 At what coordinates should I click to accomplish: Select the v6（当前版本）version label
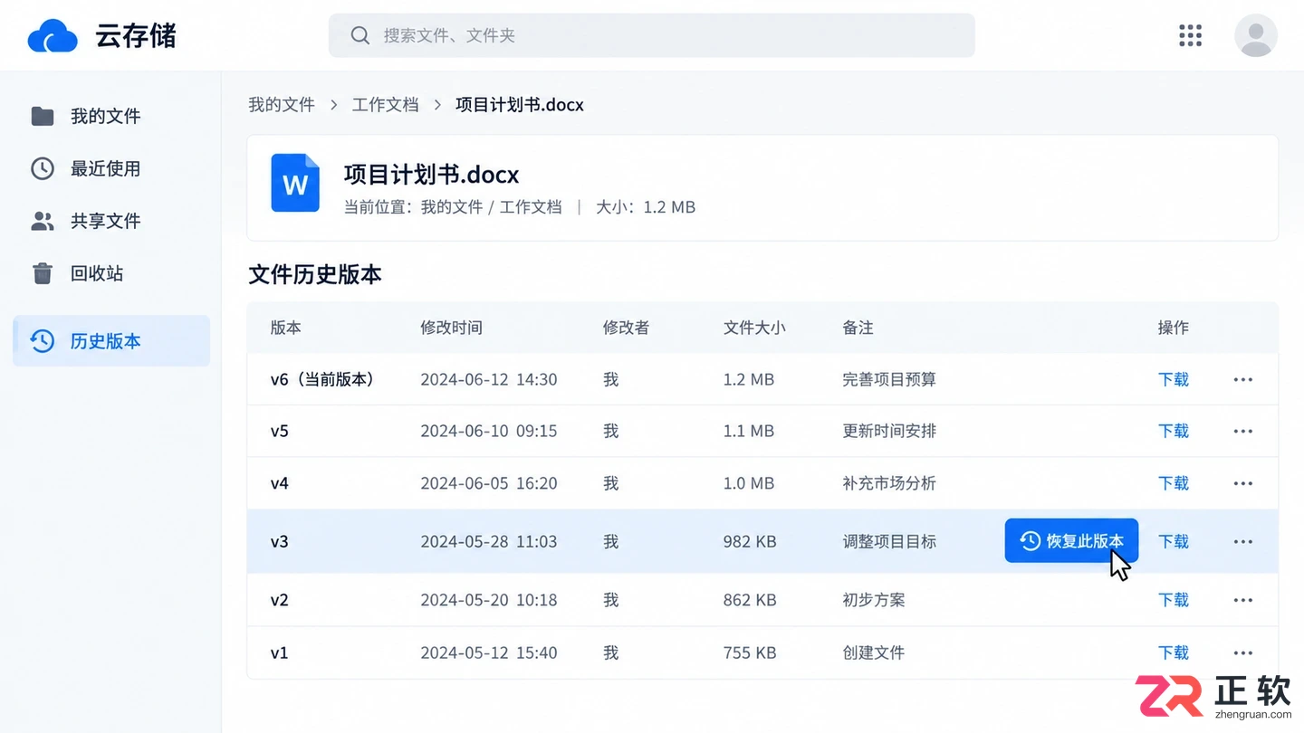coord(322,380)
